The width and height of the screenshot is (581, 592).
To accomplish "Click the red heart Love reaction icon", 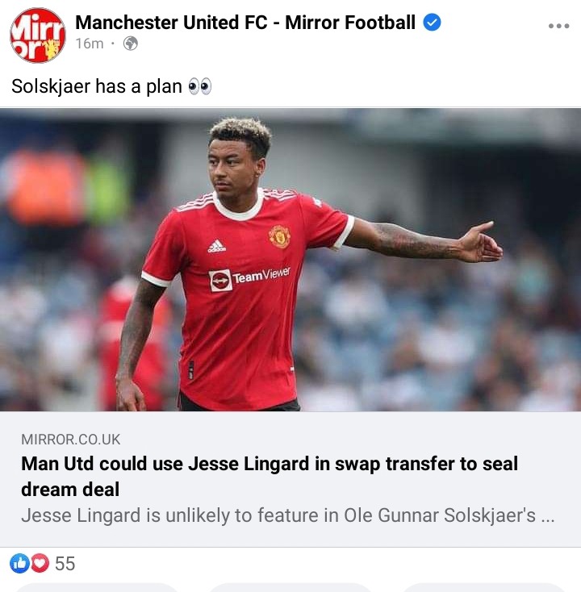I will 40,563.
